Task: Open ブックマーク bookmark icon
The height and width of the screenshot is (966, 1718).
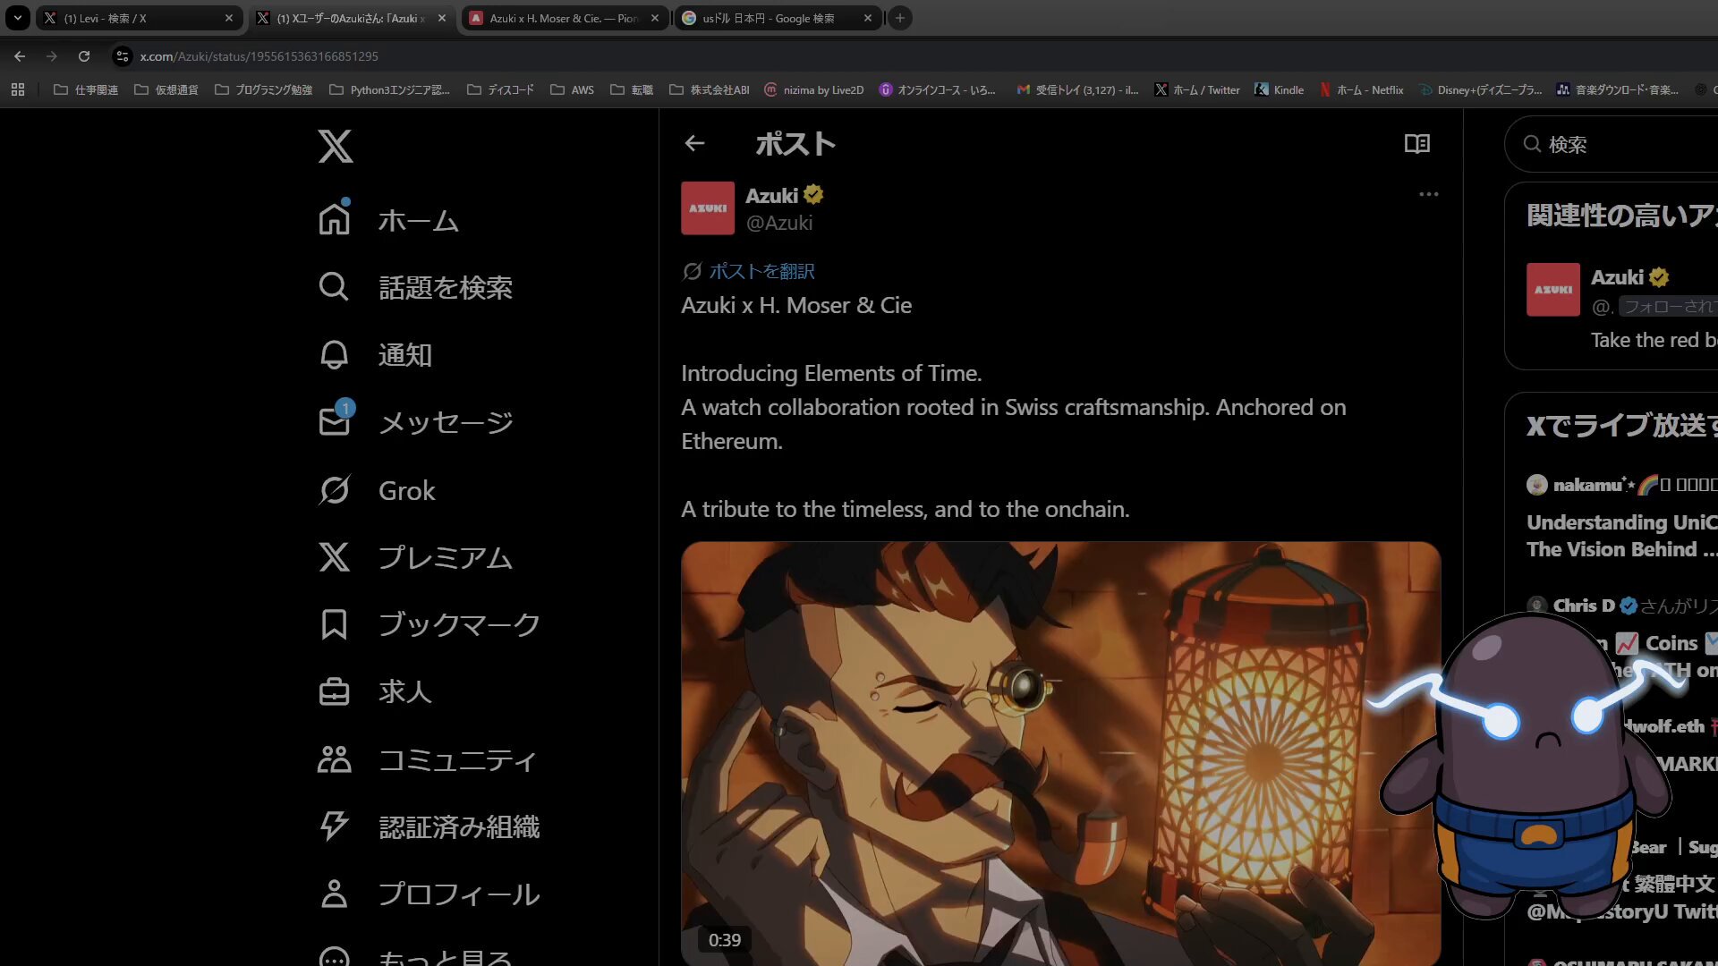Action: click(334, 624)
